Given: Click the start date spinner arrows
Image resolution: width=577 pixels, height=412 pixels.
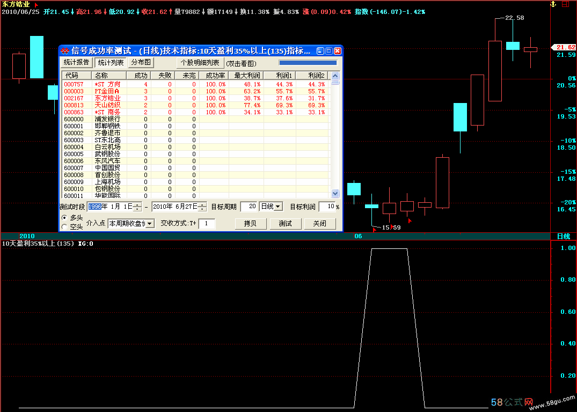Looking at the screenshot, I should [137, 207].
